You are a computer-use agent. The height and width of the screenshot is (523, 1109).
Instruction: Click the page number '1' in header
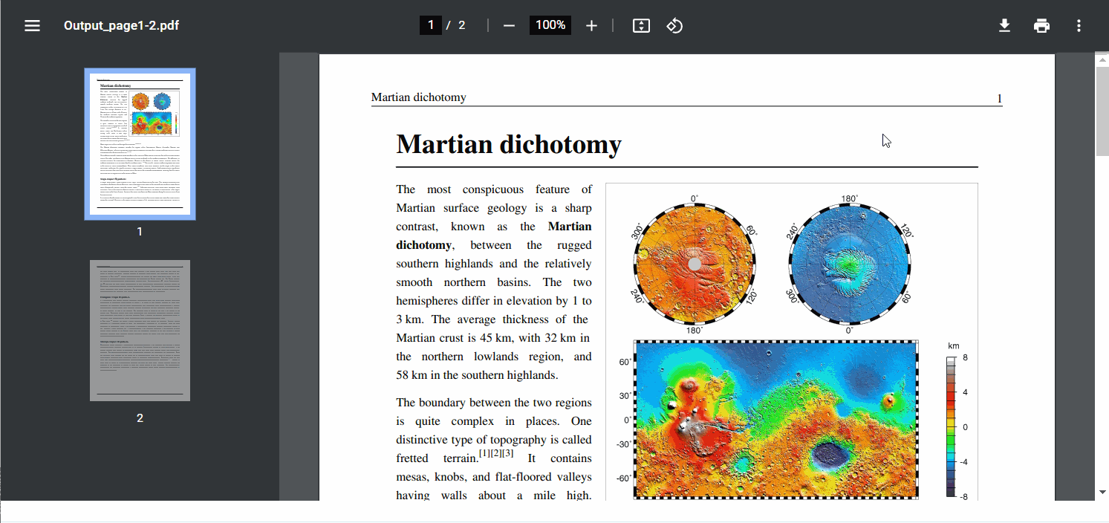pos(999,99)
